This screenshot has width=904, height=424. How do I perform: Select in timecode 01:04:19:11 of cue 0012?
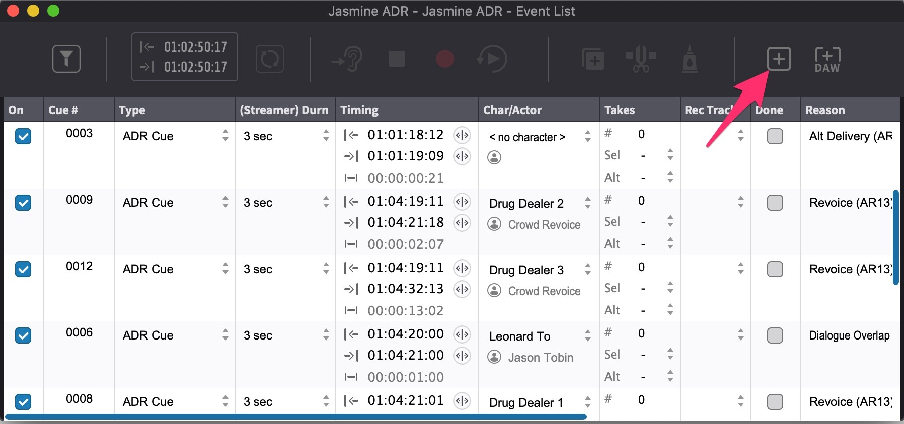pos(406,268)
